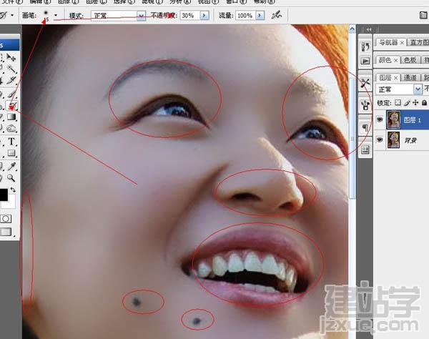This screenshot has height=339, width=429.
Task: Click the 流量 100% field
Action: 245,16
